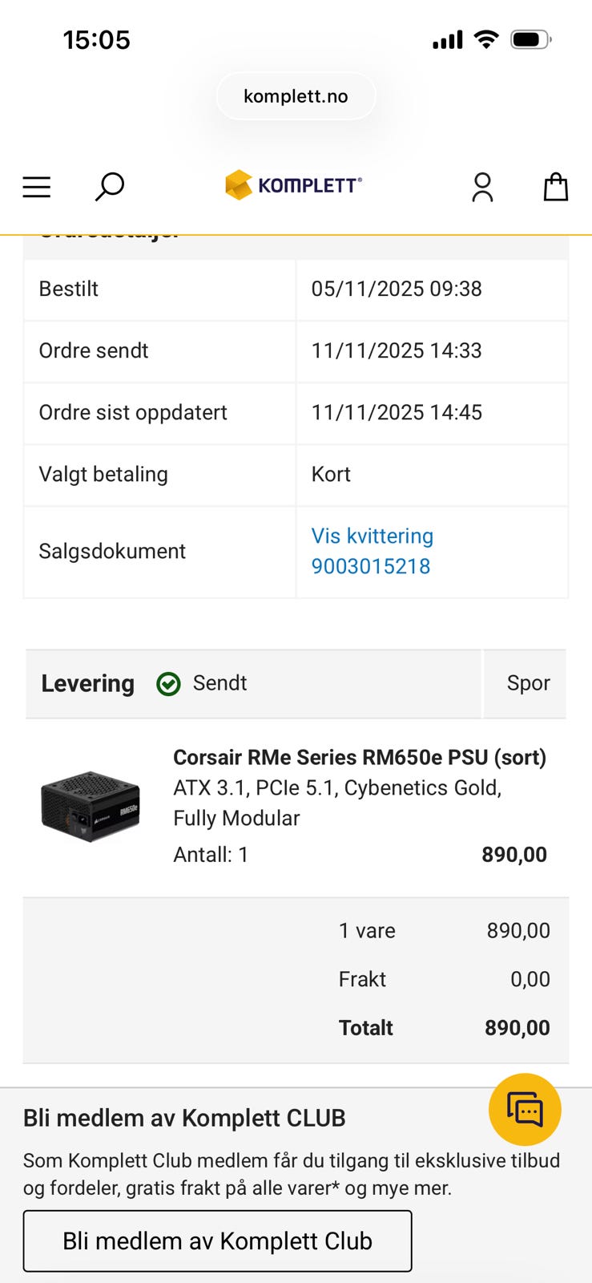Open the Corsair RMe Series RM650e title

point(360,757)
